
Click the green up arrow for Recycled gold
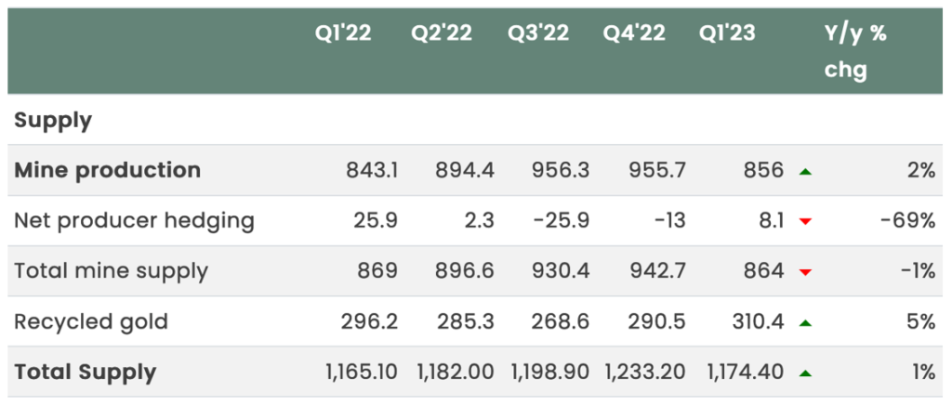tap(806, 323)
